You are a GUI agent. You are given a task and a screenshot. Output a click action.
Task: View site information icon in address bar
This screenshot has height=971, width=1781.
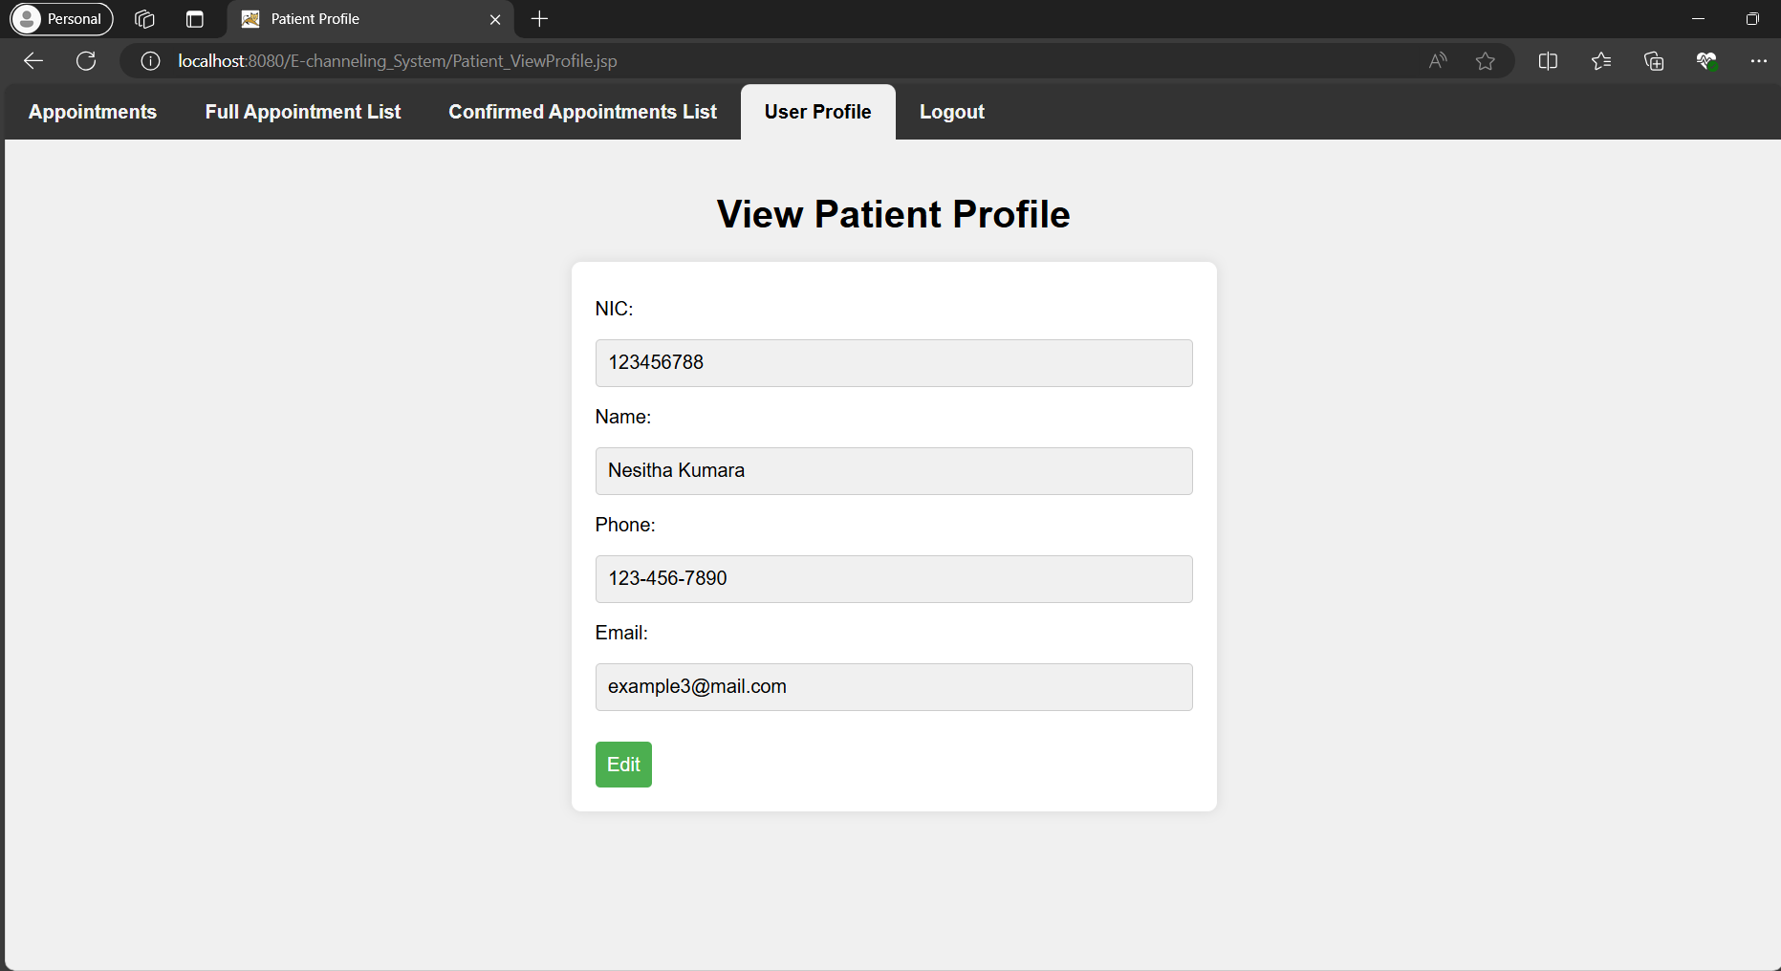150,61
